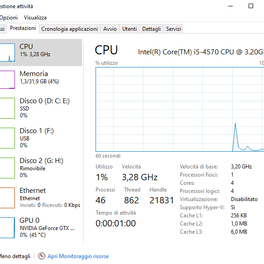Open Disco 0 (D: C: E:) SSD entry

pos(41,108)
